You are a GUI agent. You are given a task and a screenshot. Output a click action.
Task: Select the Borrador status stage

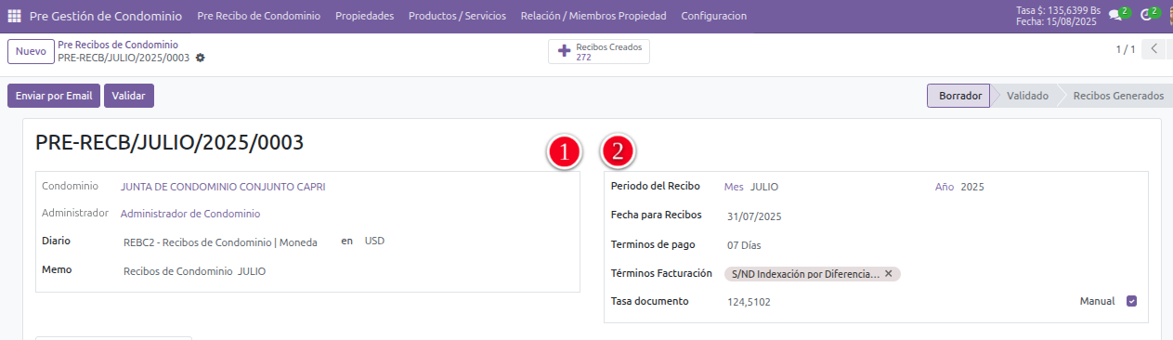click(x=959, y=96)
